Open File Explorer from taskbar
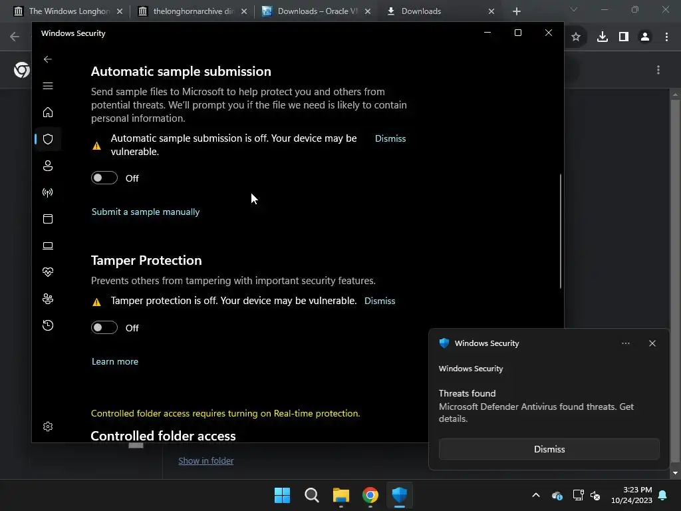This screenshot has width=681, height=511. pyautogui.click(x=341, y=495)
